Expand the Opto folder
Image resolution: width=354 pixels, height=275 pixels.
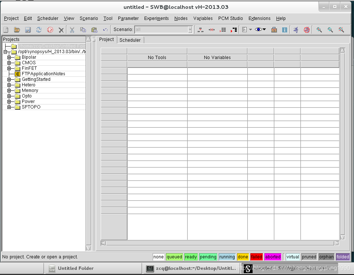[x=9, y=96]
